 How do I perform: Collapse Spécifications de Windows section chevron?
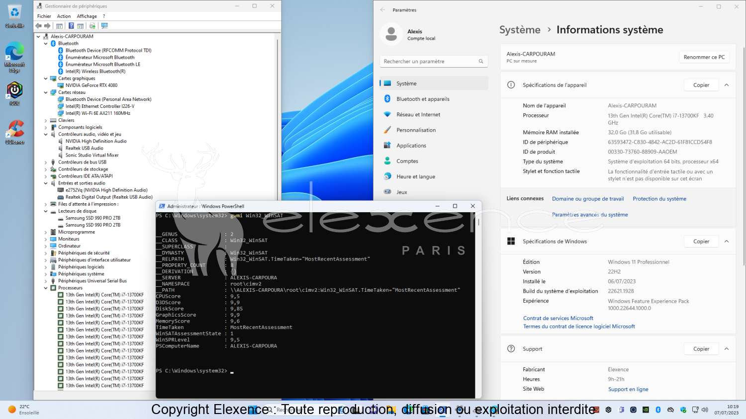[727, 242]
